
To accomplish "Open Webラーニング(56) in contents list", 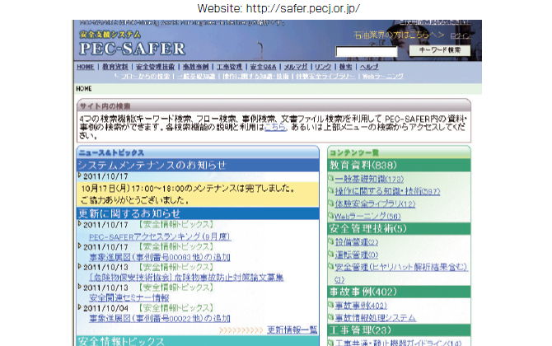I will click(367, 216).
